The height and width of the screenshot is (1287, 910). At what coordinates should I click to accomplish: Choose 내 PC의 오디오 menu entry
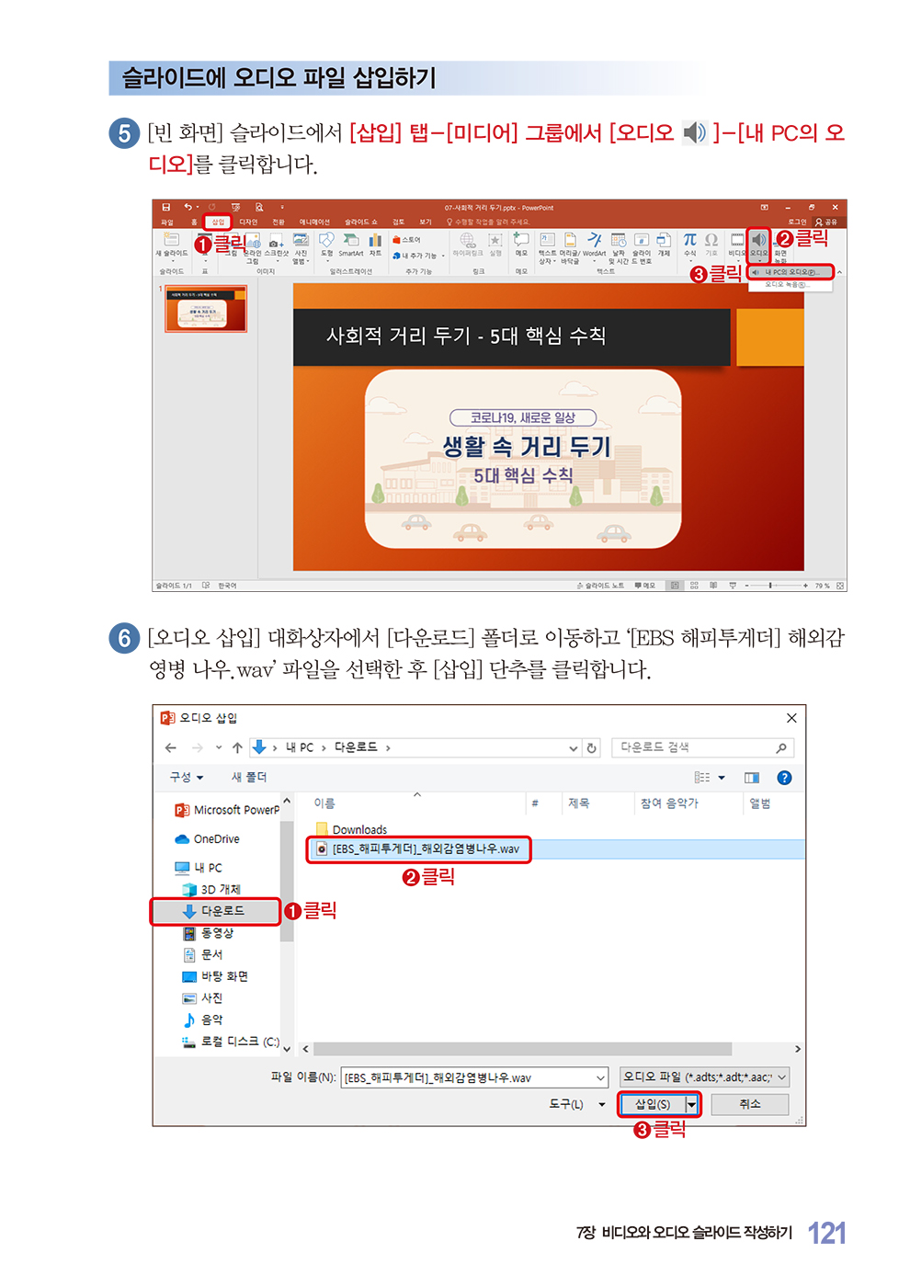[x=791, y=272]
